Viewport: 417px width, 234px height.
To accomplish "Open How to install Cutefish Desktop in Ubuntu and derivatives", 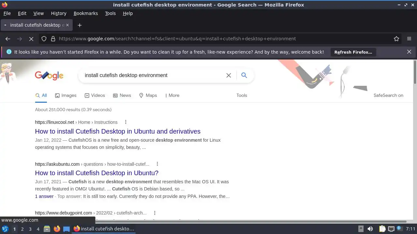I will (x=118, y=131).
